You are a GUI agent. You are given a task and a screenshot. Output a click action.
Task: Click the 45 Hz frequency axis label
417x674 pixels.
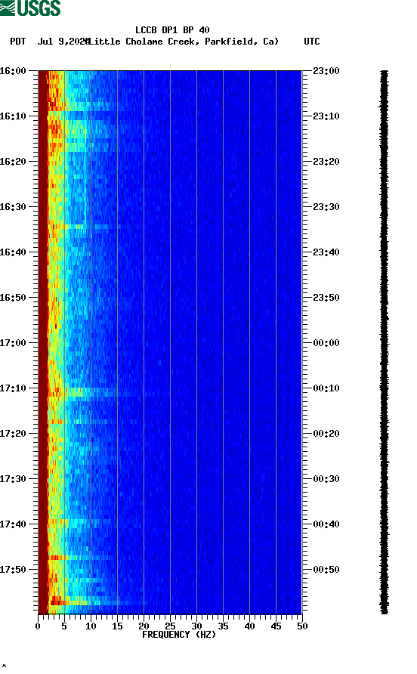(x=276, y=626)
